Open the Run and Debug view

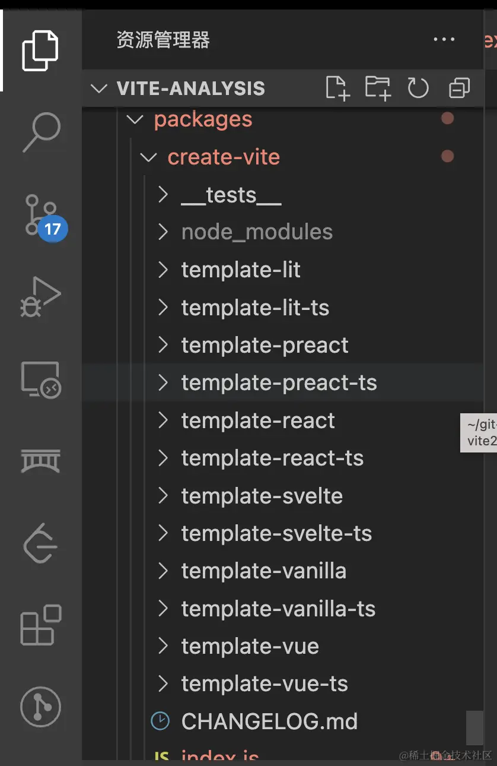click(40, 297)
